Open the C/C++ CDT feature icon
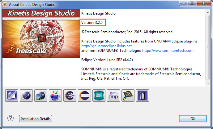This screenshot has height=129, width=213. tap(70, 96)
